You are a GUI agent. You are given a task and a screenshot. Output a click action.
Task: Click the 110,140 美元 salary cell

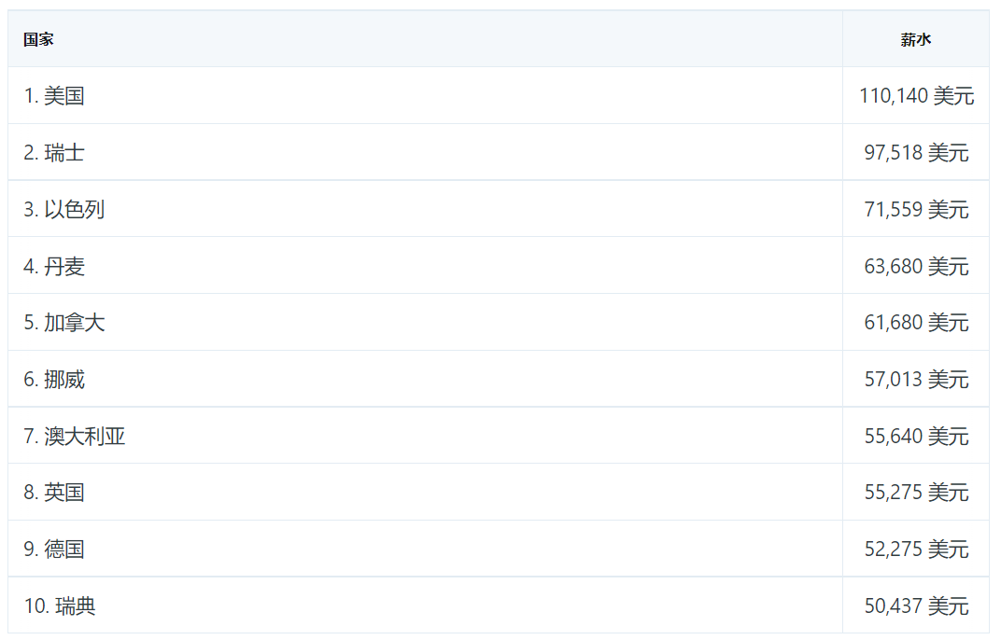point(916,95)
